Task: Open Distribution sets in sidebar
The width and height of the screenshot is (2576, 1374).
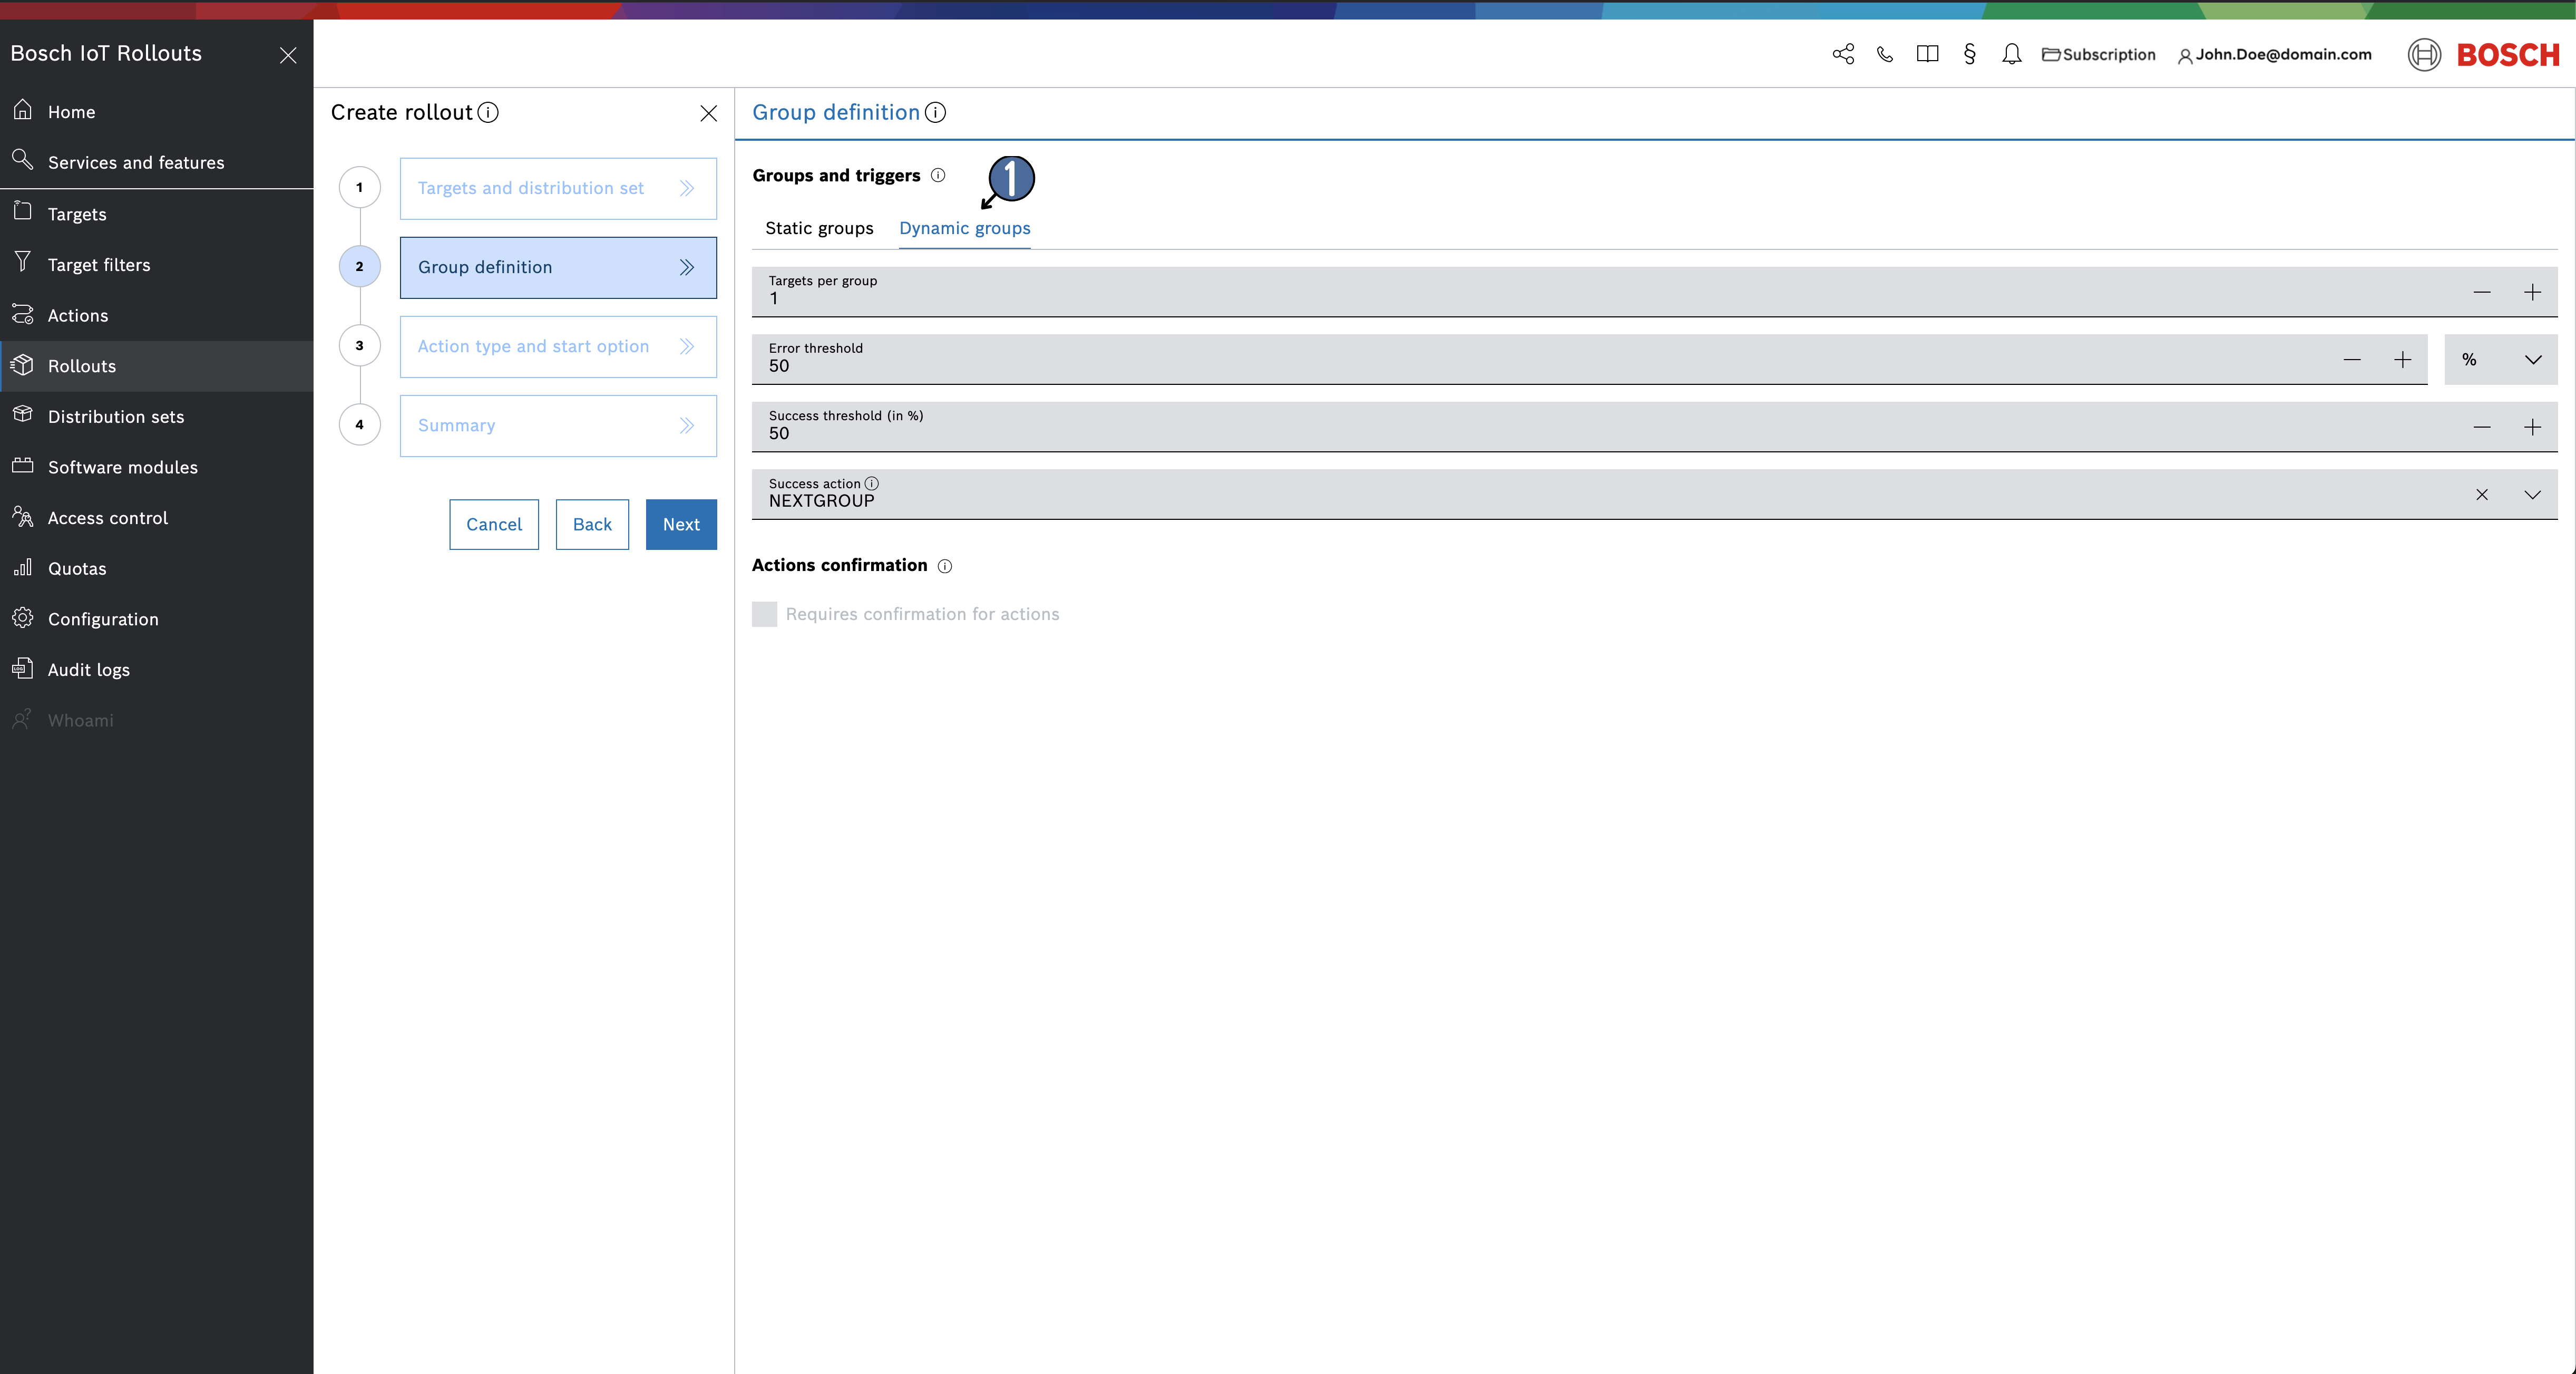Action: point(116,417)
